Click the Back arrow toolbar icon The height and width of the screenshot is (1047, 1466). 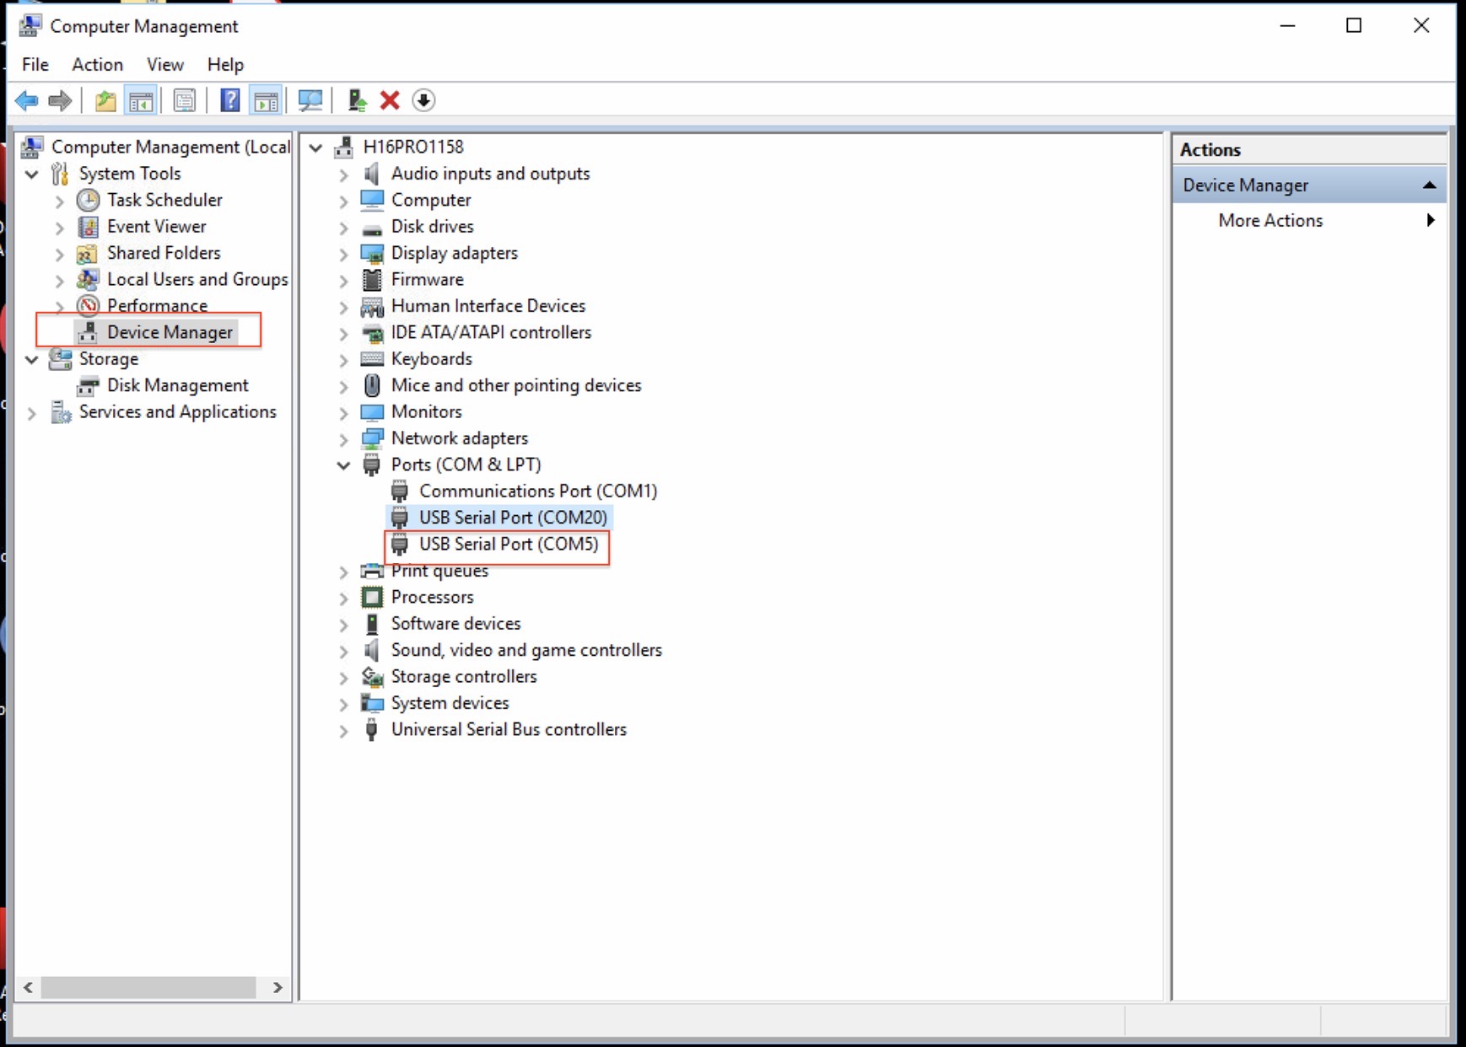click(27, 101)
